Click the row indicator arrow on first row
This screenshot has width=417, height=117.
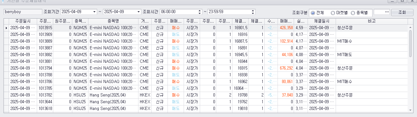pyautogui.click(x=6, y=28)
